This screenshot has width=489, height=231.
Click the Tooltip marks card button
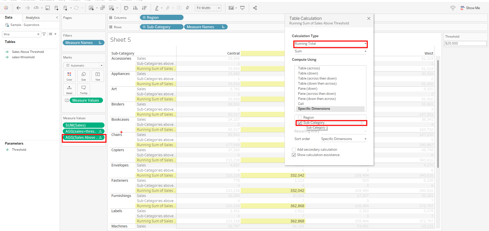pos(84,89)
